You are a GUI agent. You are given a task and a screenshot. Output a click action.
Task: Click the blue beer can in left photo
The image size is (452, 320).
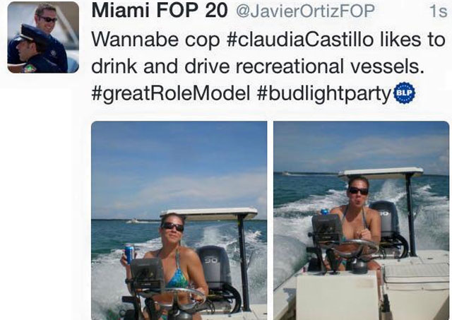129,254
